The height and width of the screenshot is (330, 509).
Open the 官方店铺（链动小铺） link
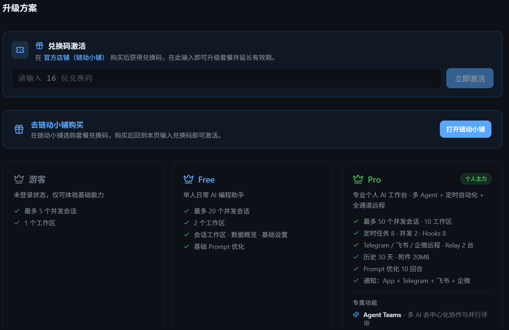(x=75, y=58)
